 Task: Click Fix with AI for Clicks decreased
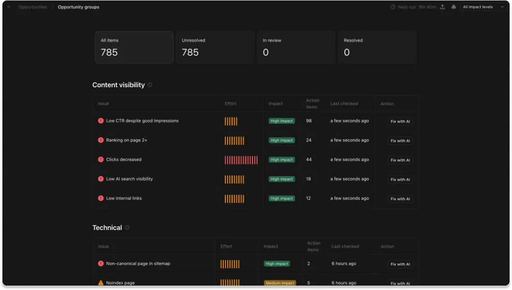click(400, 160)
